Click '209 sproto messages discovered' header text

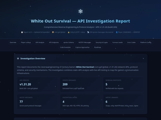coord(101,32)
